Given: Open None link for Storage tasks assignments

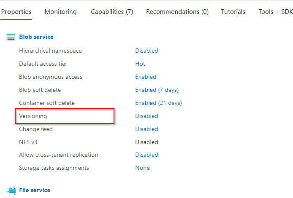Looking at the screenshot, I should tap(142, 168).
